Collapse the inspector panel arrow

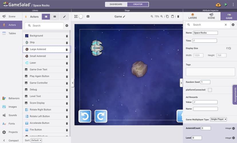click(x=181, y=83)
